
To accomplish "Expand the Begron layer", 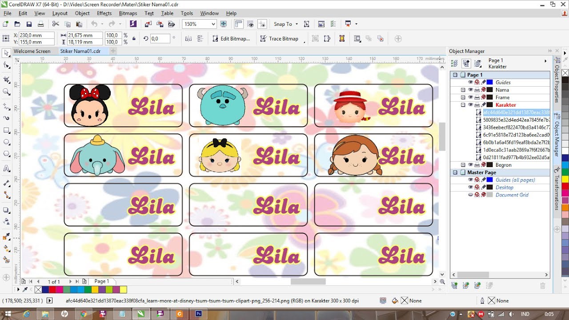I will 463,165.
